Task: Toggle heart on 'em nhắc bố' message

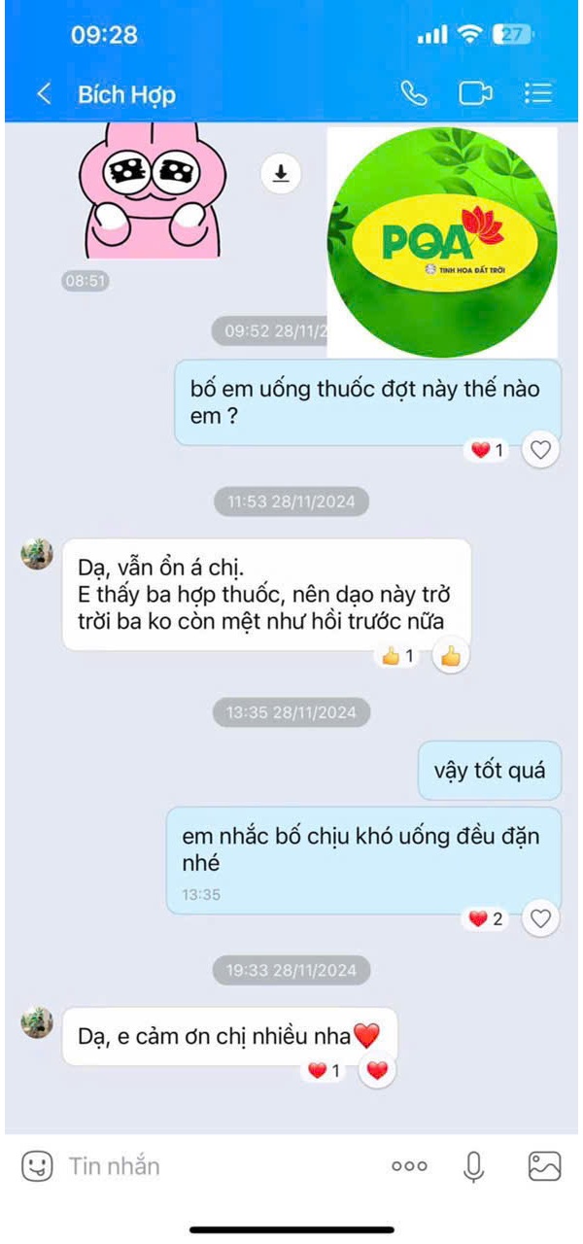Action: tap(541, 918)
